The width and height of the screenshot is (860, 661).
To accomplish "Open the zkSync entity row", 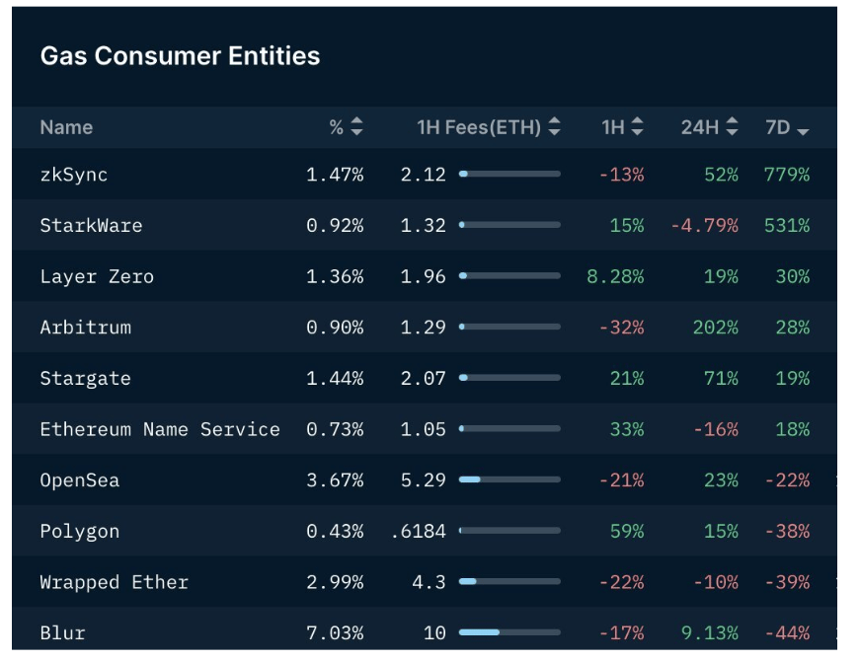I will tap(74, 175).
